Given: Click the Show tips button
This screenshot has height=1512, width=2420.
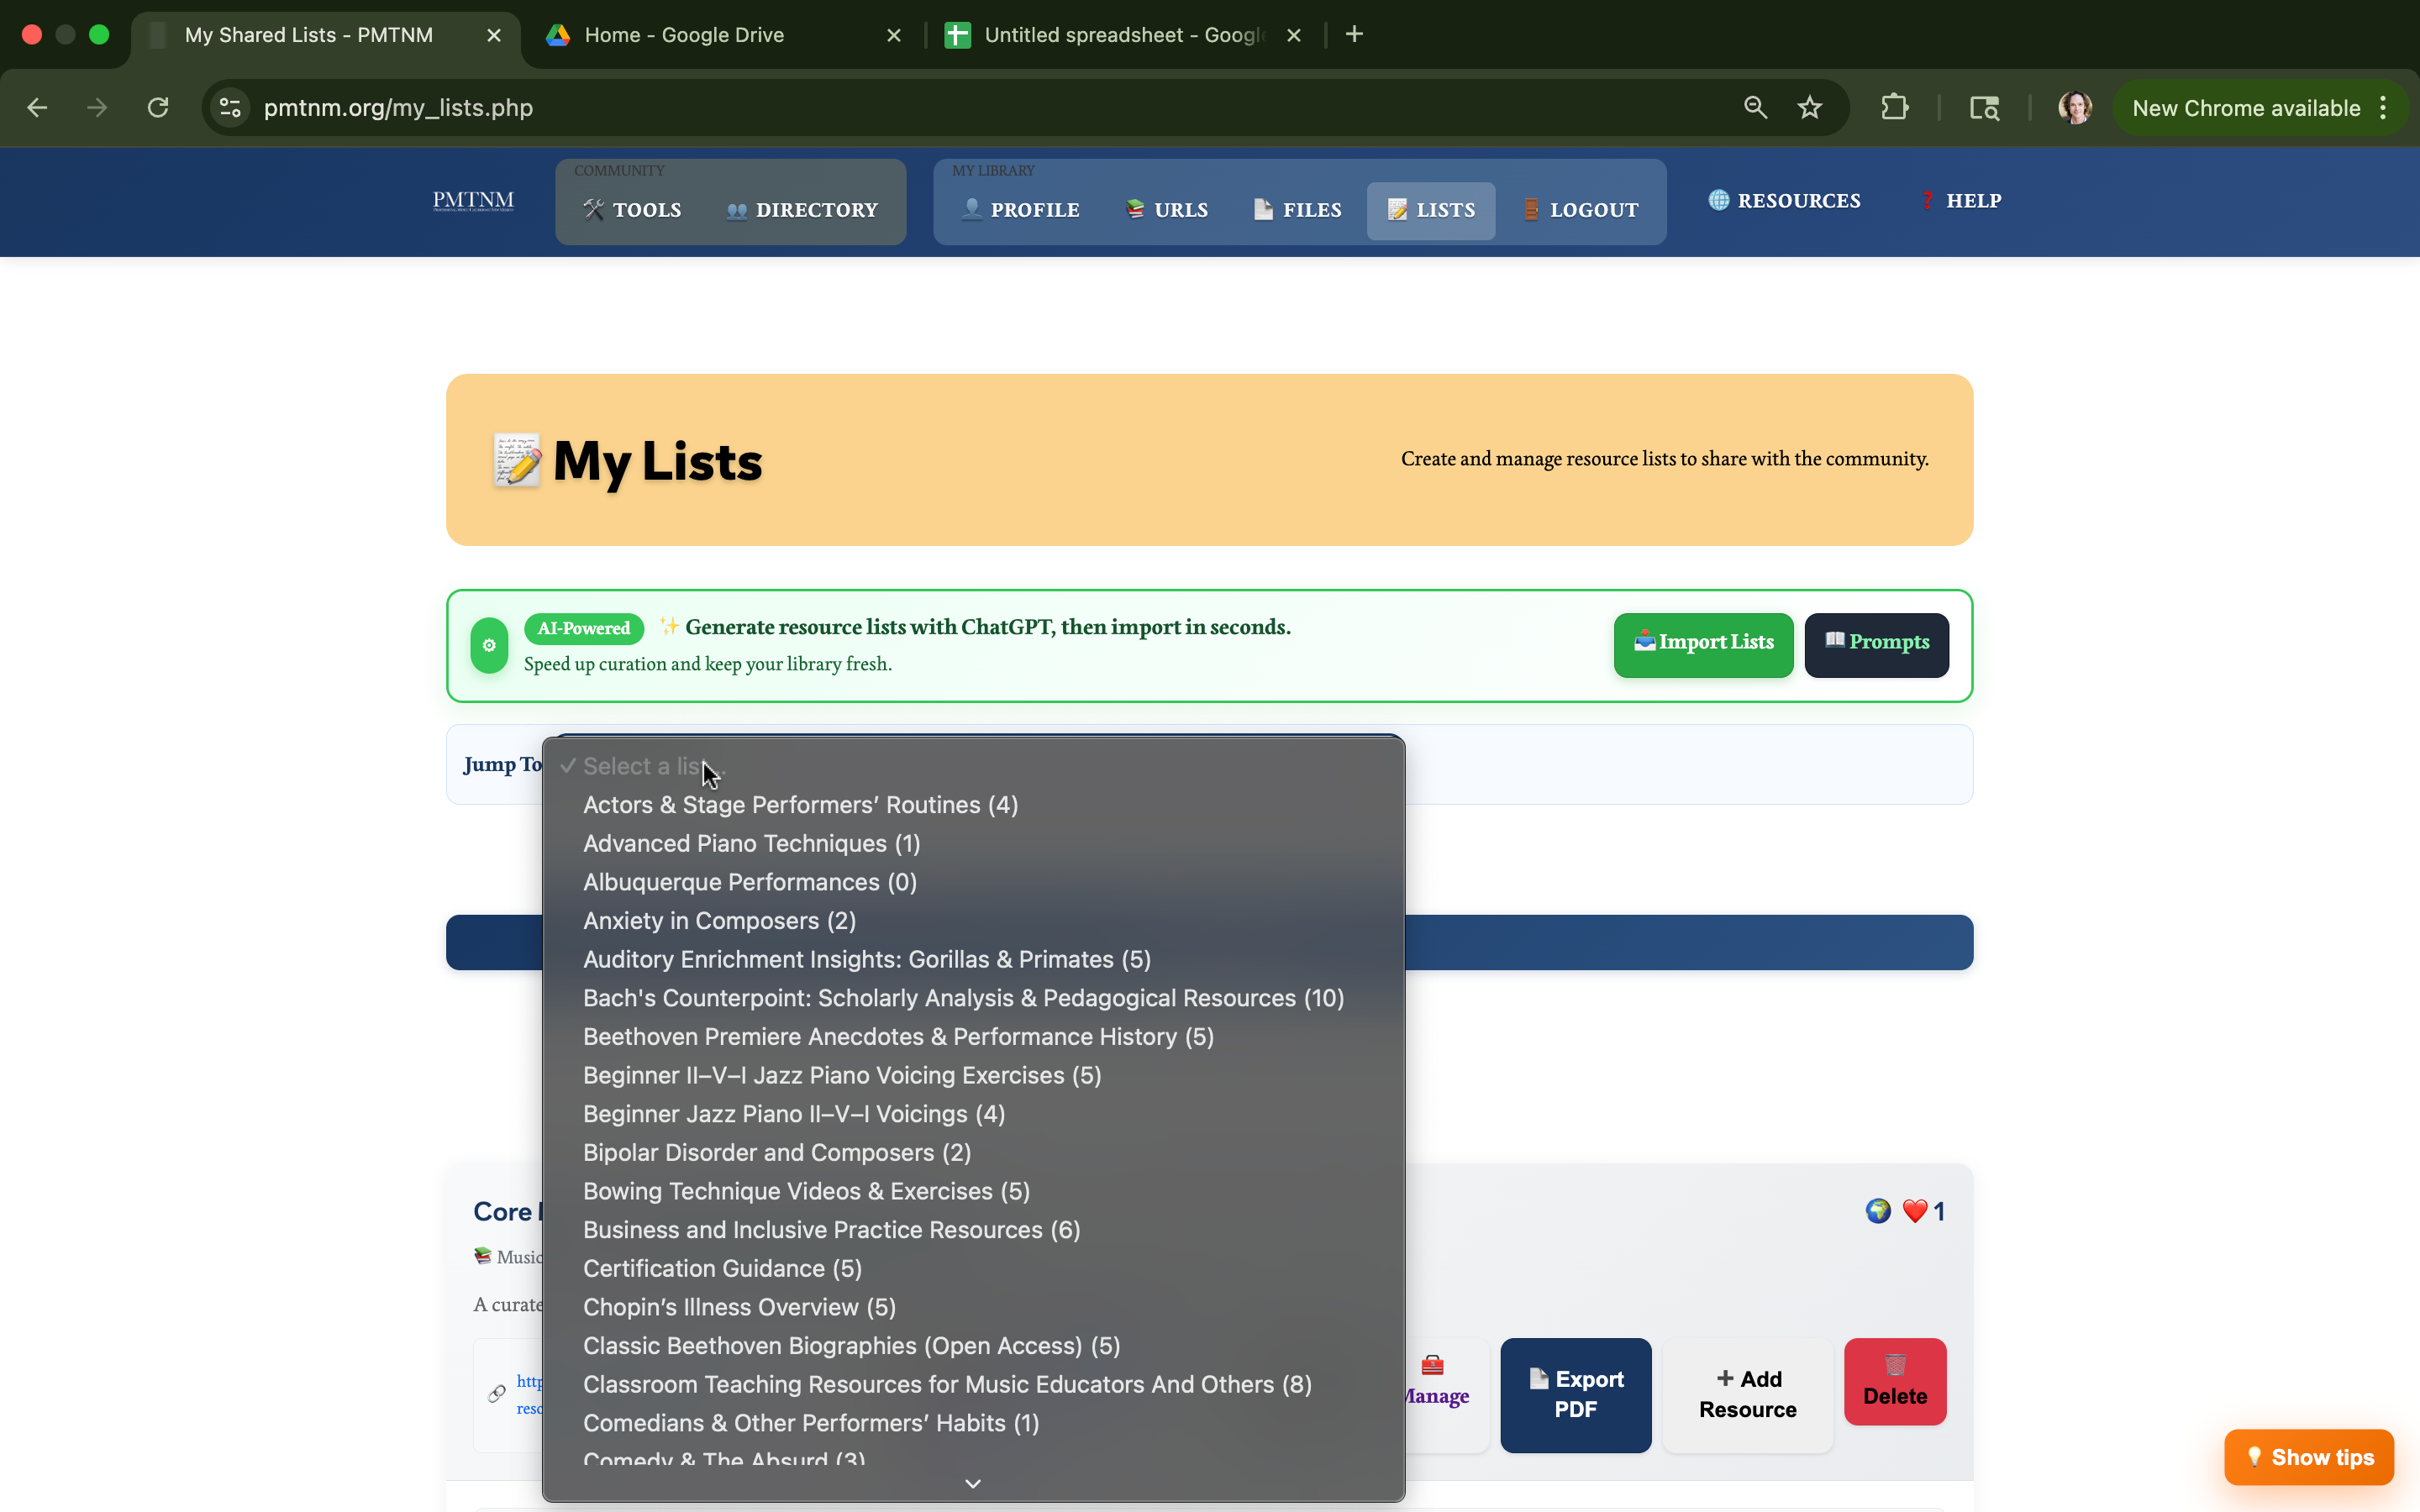Looking at the screenshot, I should pos(2308,1457).
